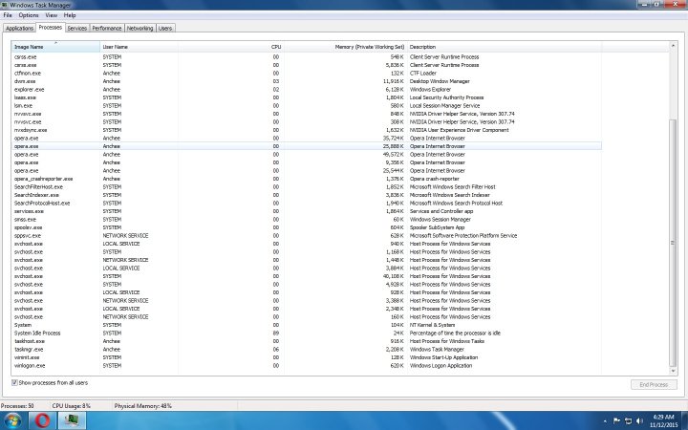Select the sppsvc.exe process row
The width and height of the screenshot is (688, 430).
(x=307, y=236)
